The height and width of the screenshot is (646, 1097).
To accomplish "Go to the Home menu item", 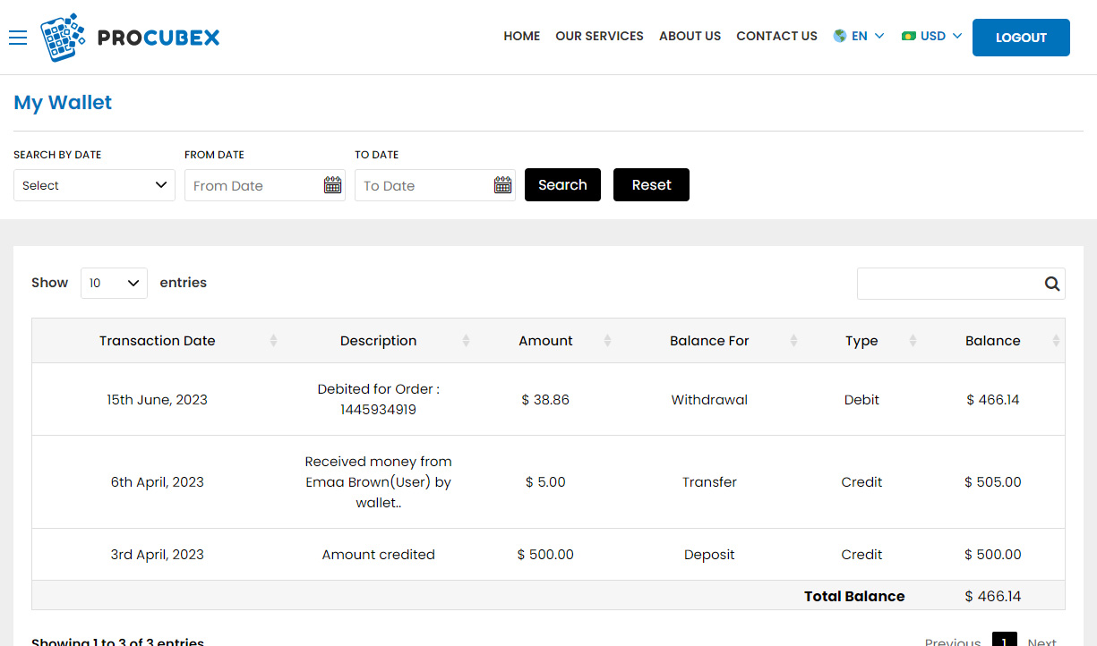I will [521, 36].
